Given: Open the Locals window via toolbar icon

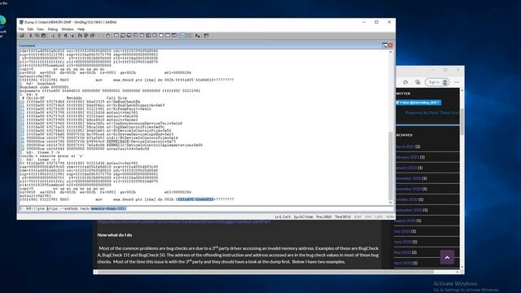Looking at the screenshot, I should pos(129,36).
